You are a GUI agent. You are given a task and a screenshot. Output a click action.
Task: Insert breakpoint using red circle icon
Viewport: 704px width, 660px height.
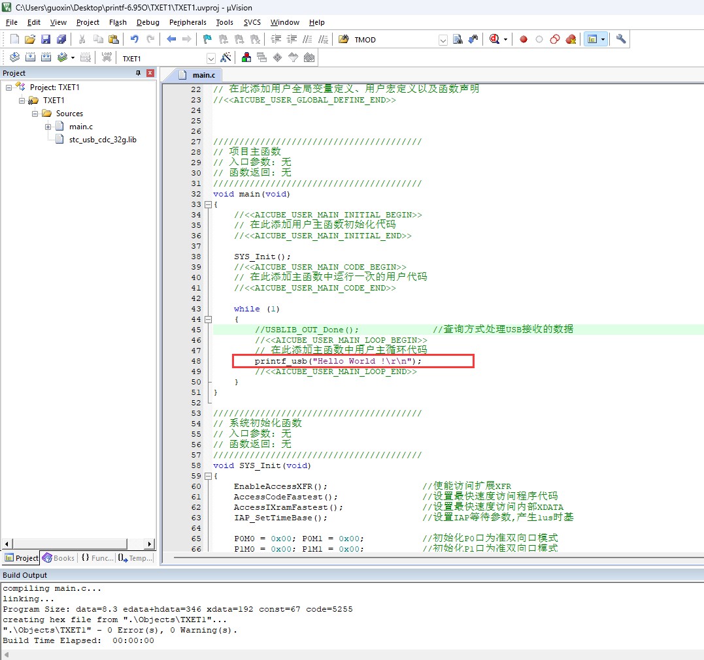[x=524, y=39]
